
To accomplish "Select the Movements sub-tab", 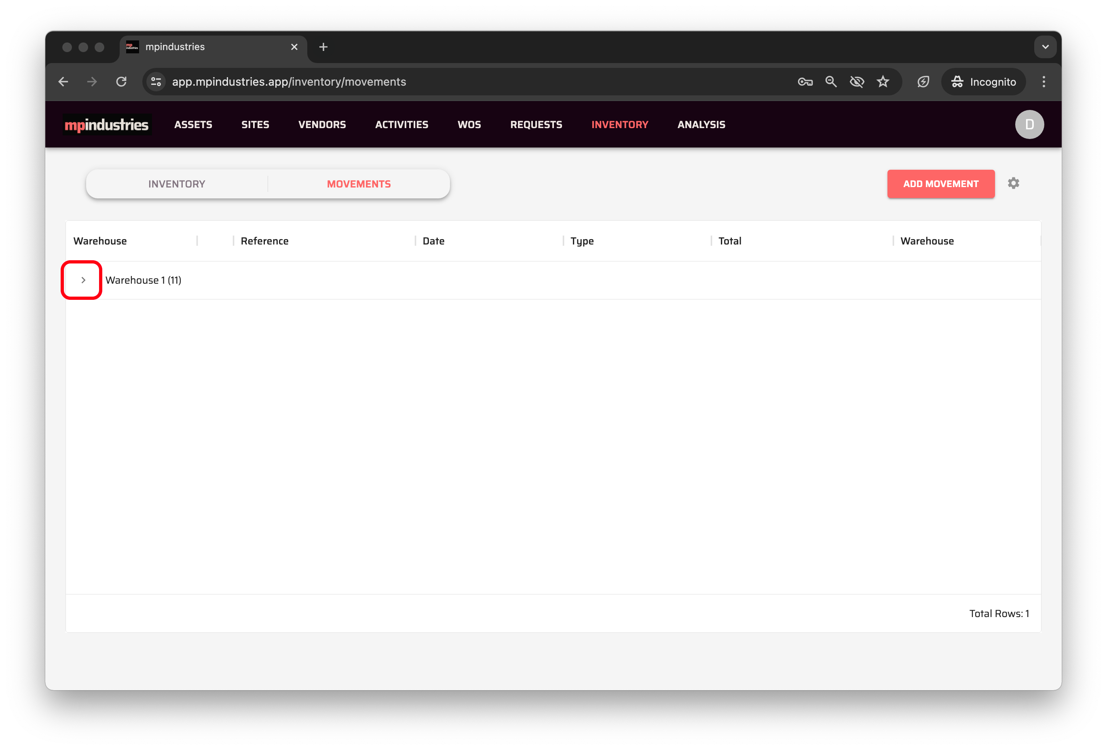I will point(359,184).
